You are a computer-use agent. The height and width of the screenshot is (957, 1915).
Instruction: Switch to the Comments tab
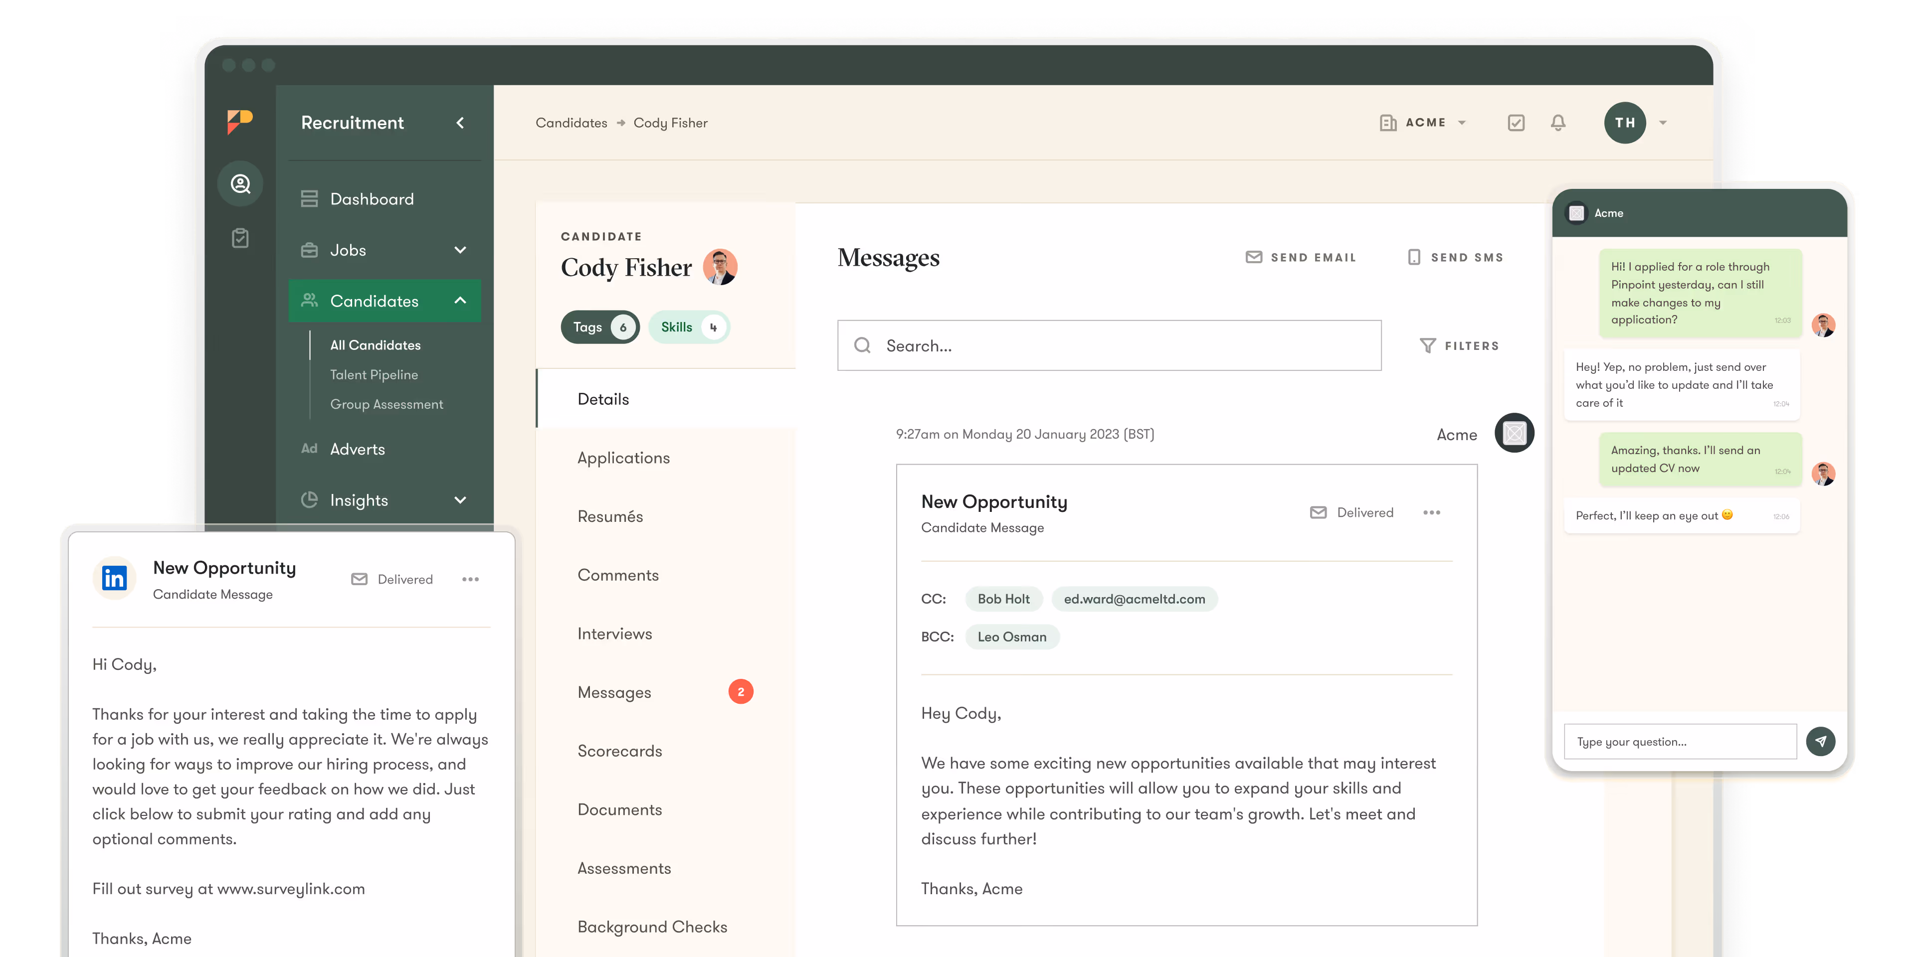click(665, 575)
